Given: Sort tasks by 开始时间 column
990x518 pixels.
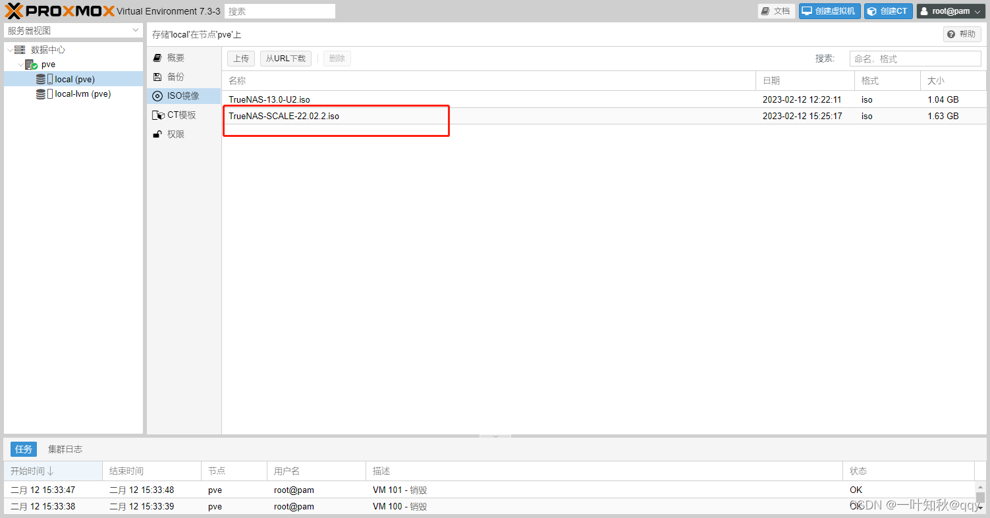Looking at the screenshot, I should tap(53, 471).
